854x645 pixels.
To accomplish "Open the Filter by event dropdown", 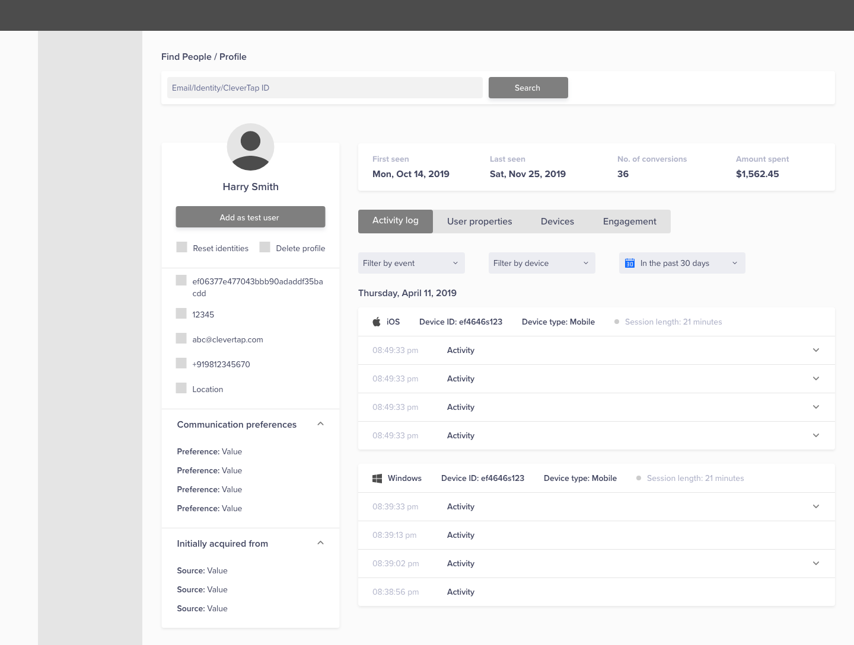I will [x=411, y=263].
